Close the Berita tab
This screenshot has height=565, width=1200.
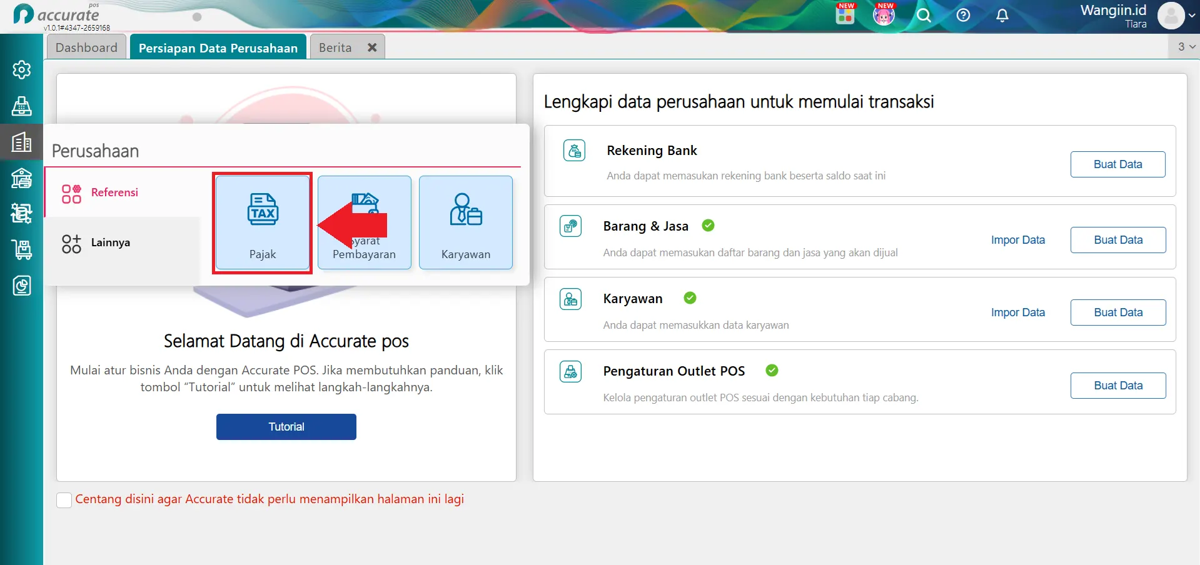pos(372,47)
